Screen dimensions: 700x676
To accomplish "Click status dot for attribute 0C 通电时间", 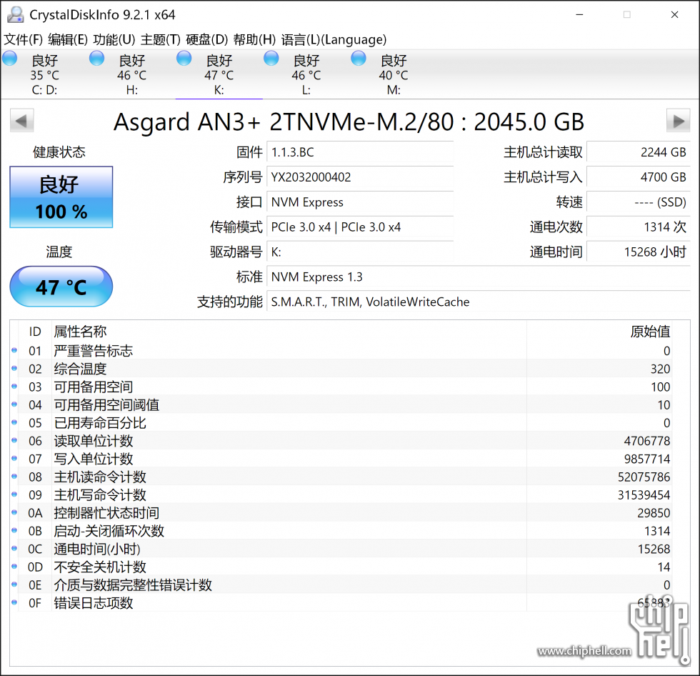I will click(x=14, y=548).
